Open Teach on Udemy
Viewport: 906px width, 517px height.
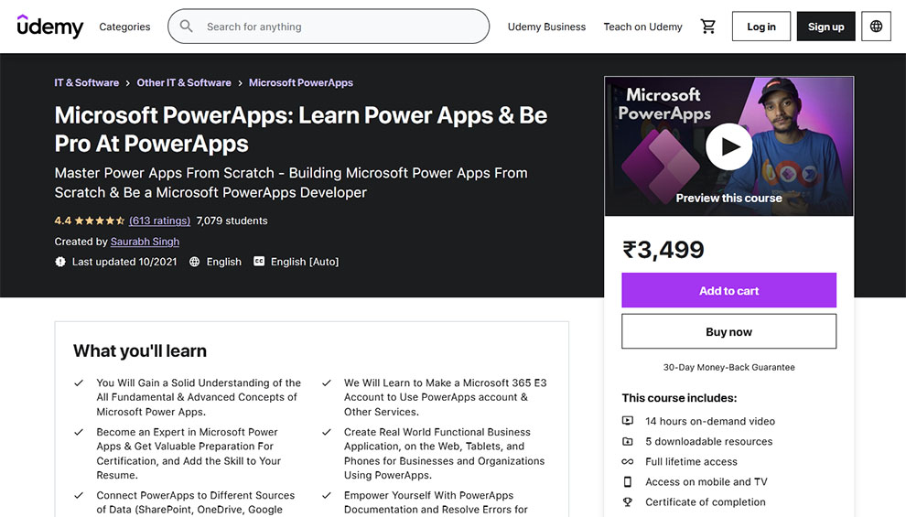pyautogui.click(x=642, y=27)
